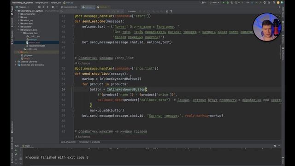Click the InlineKeyboardButton call on line 54
The width and height of the screenshot is (295, 166).
pos(126,89)
